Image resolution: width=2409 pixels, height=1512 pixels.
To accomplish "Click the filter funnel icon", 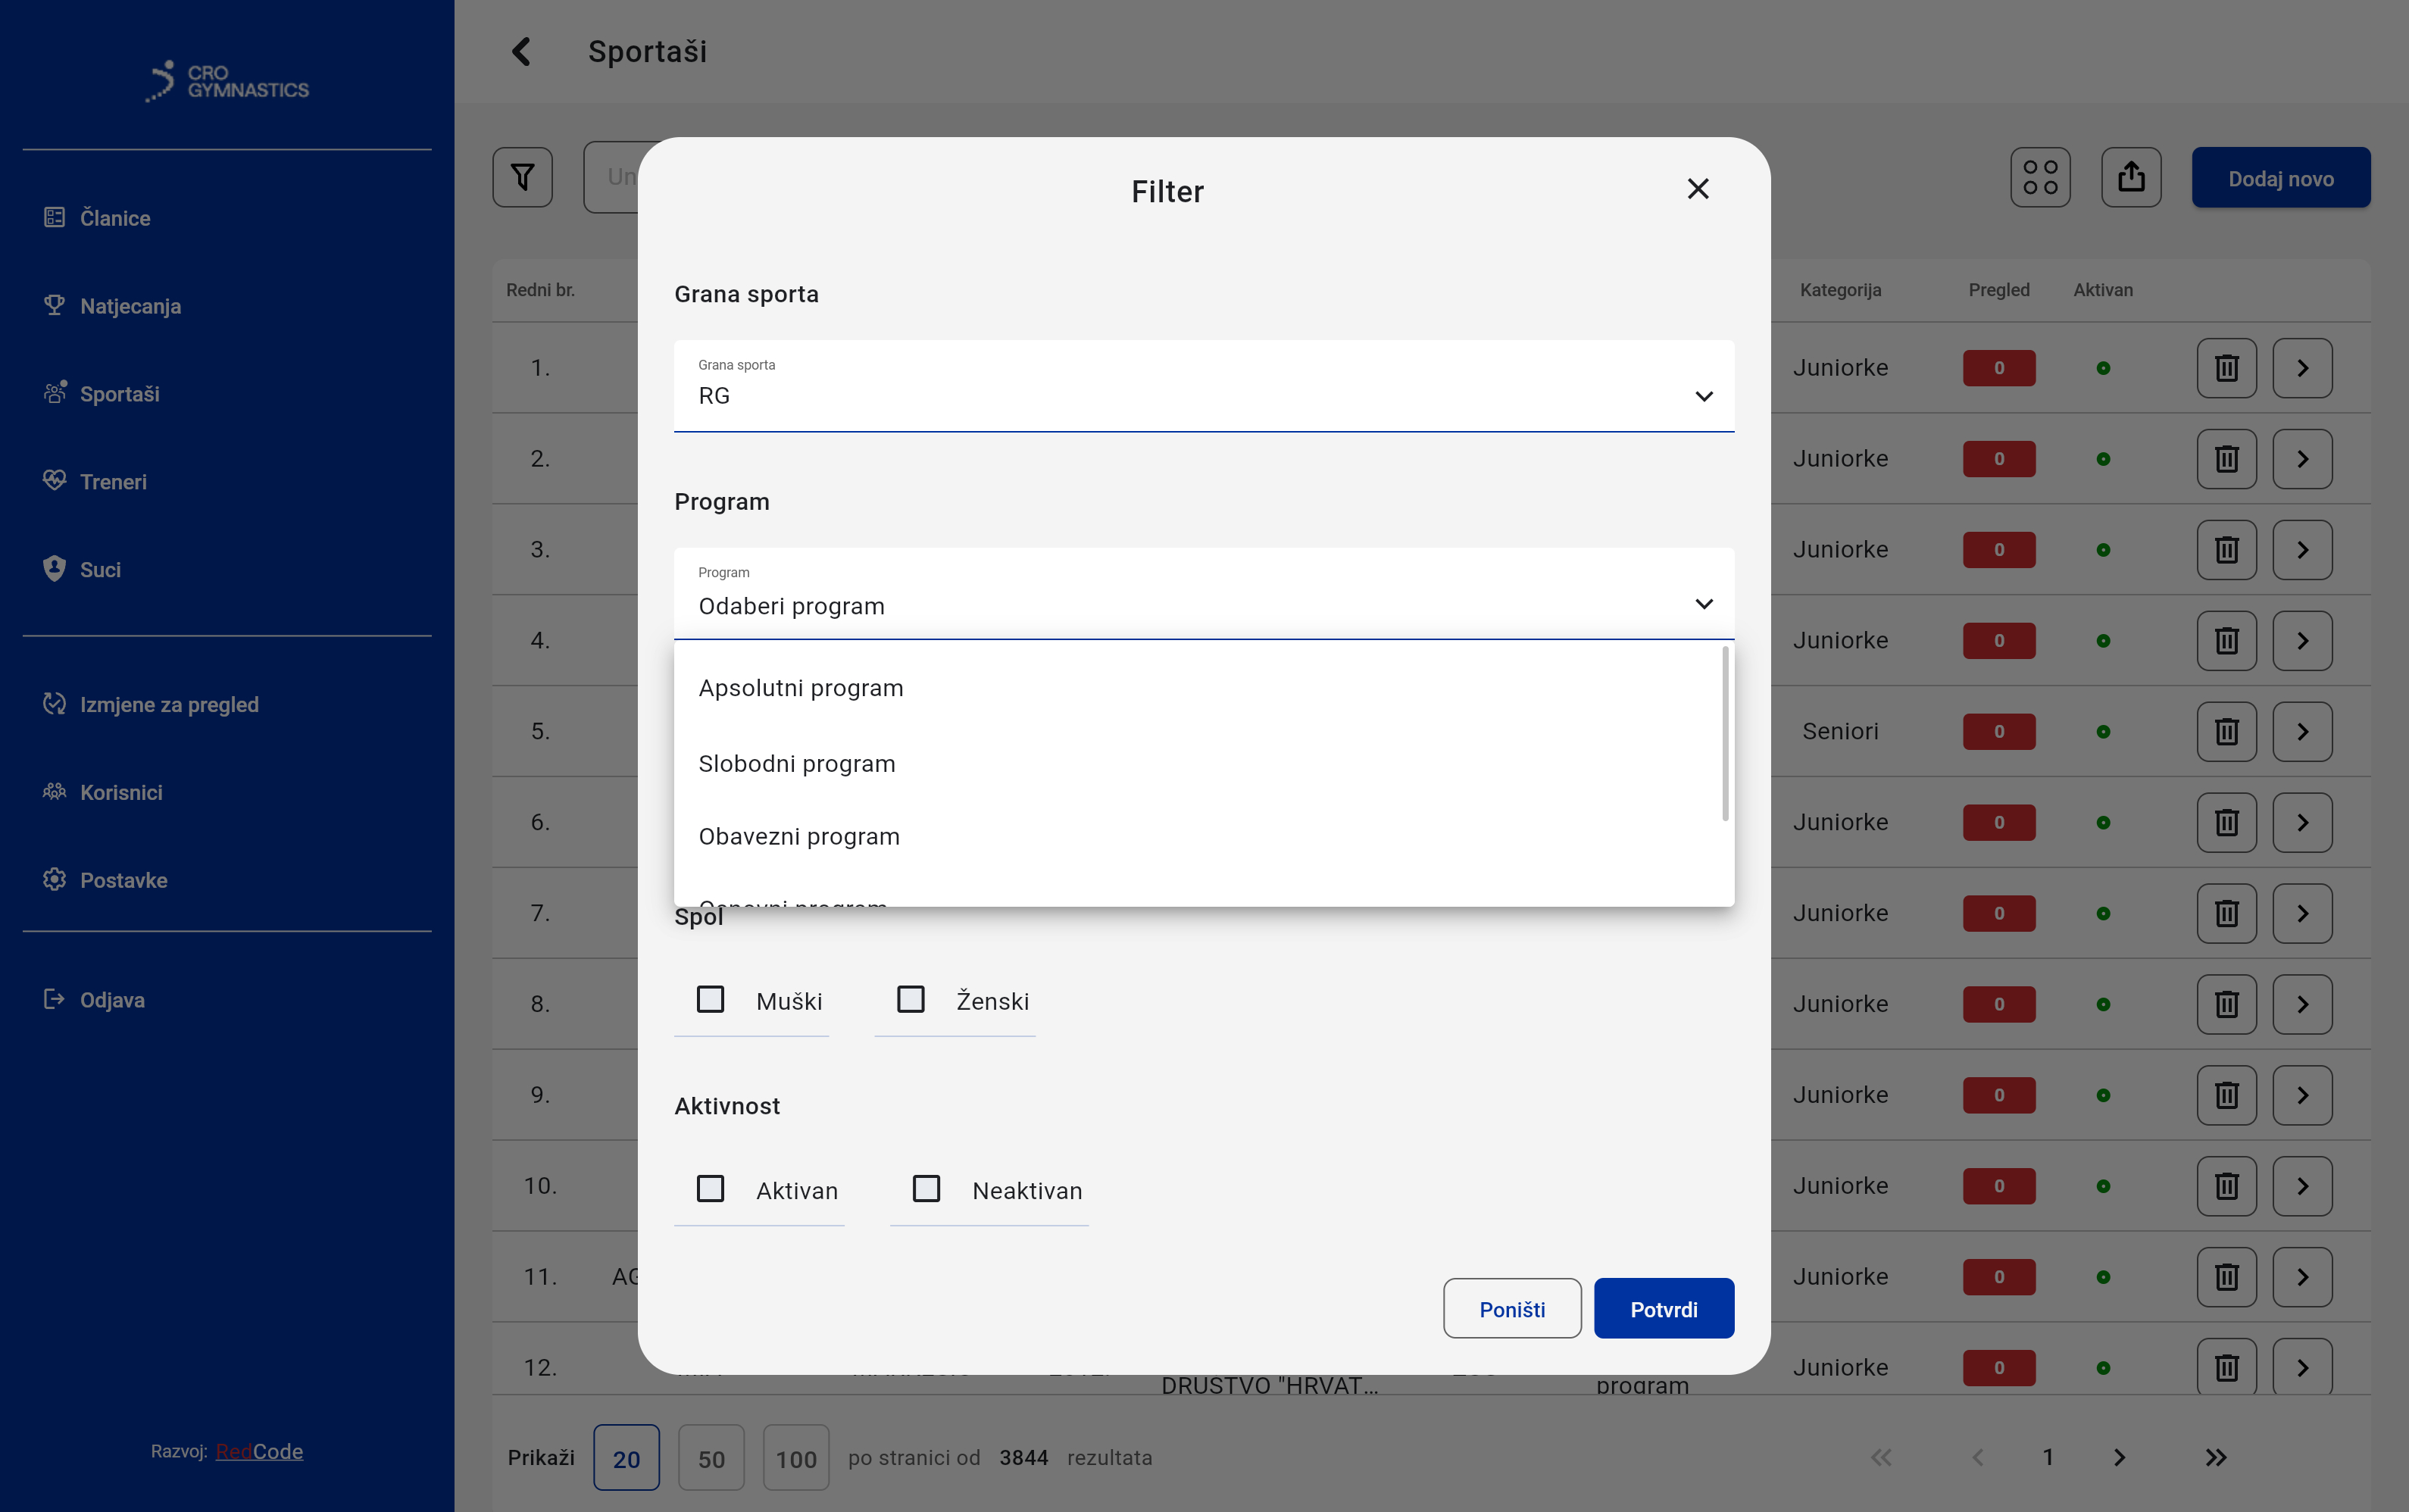I will pos(522,178).
